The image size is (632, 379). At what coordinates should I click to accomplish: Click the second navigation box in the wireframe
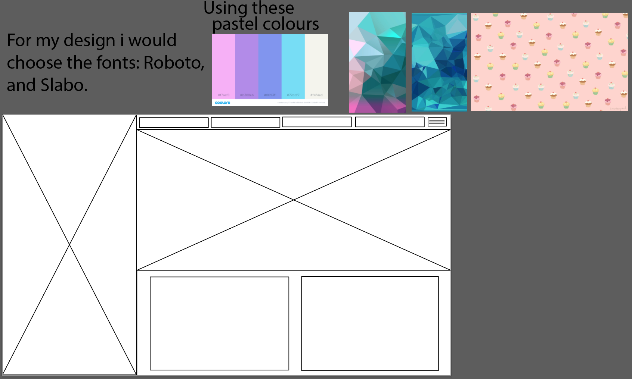245,122
